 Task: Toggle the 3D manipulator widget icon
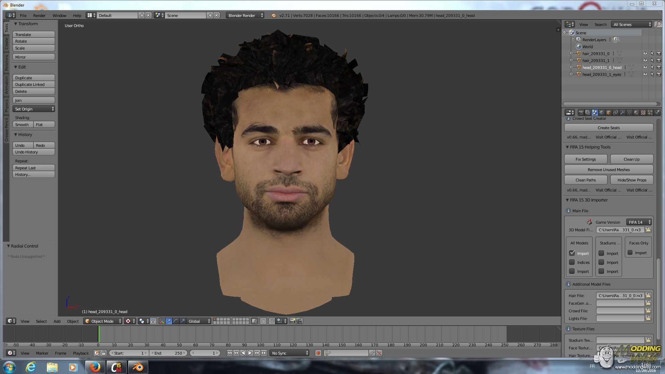[x=162, y=321]
